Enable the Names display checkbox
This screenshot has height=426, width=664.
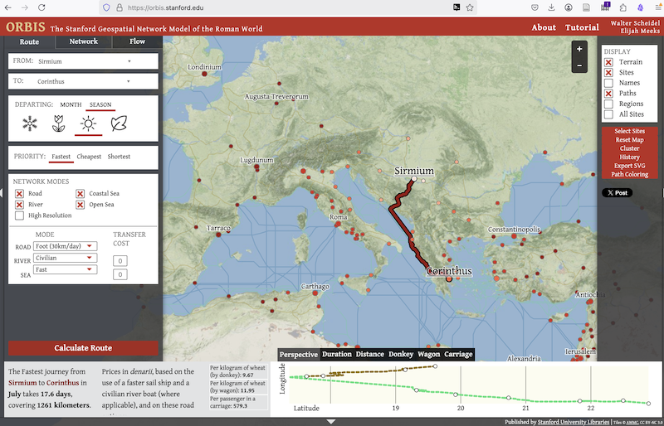click(608, 83)
